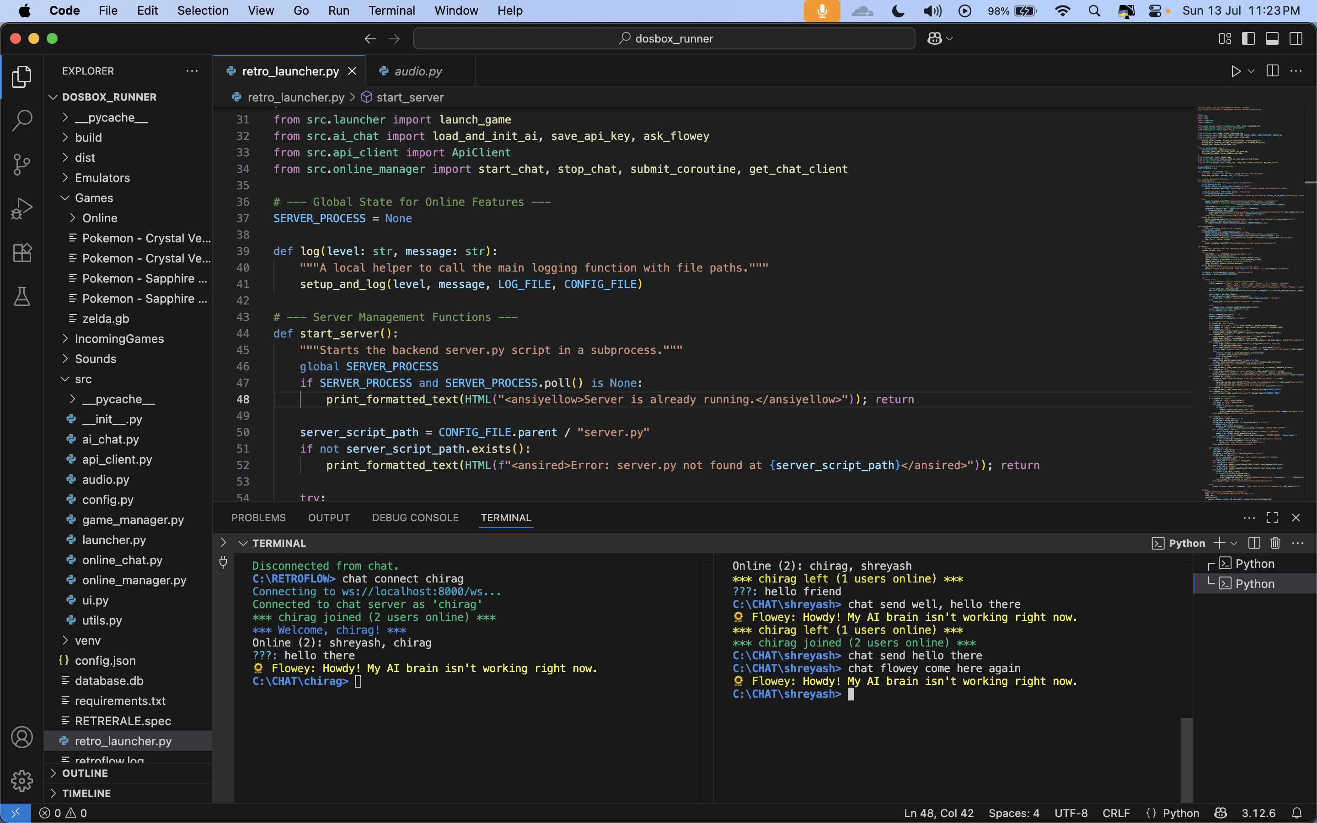Toggle the primary sidebar layout button
This screenshot has height=823, width=1317.
(1248, 39)
